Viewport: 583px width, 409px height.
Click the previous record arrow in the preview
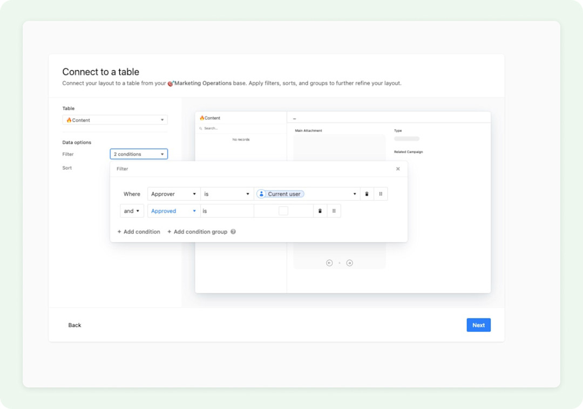[x=329, y=263]
